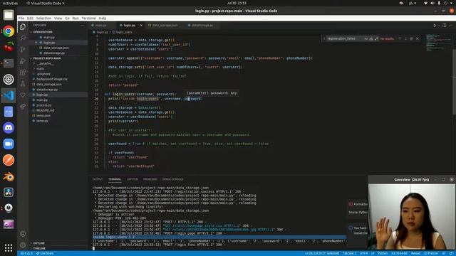The width and height of the screenshot is (456, 256).
Task: Open the Activities overview
Action: [10, 3]
